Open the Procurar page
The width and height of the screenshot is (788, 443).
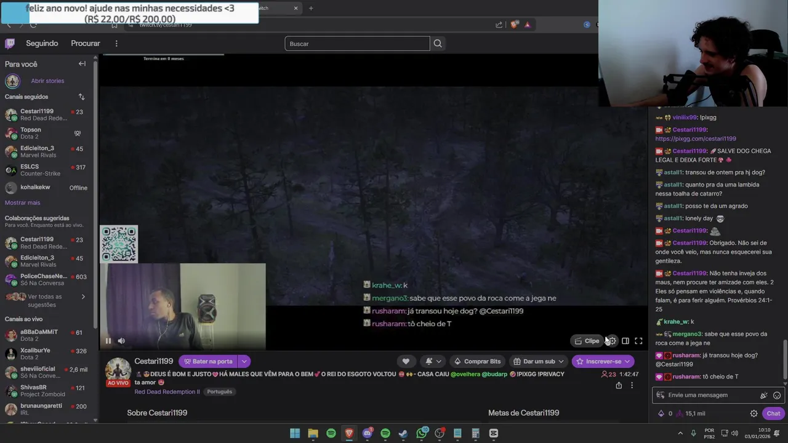tap(86, 43)
